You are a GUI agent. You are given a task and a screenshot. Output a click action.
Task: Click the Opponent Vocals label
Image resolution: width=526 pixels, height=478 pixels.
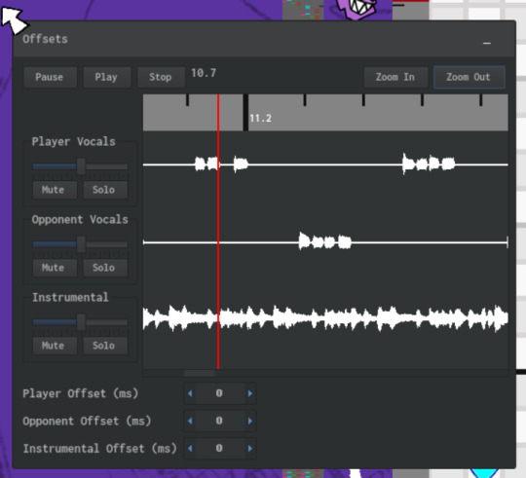[x=80, y=220]
